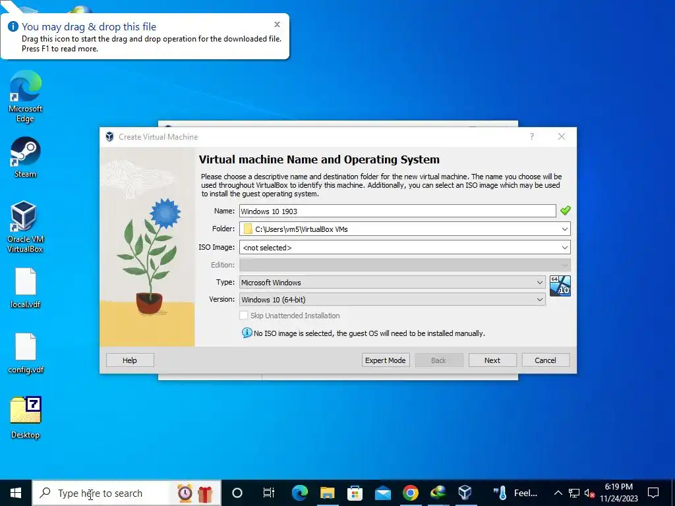Click the Back button

(x=438, y=360)
